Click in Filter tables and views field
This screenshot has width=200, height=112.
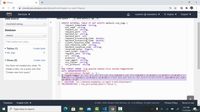coord(26,42)
